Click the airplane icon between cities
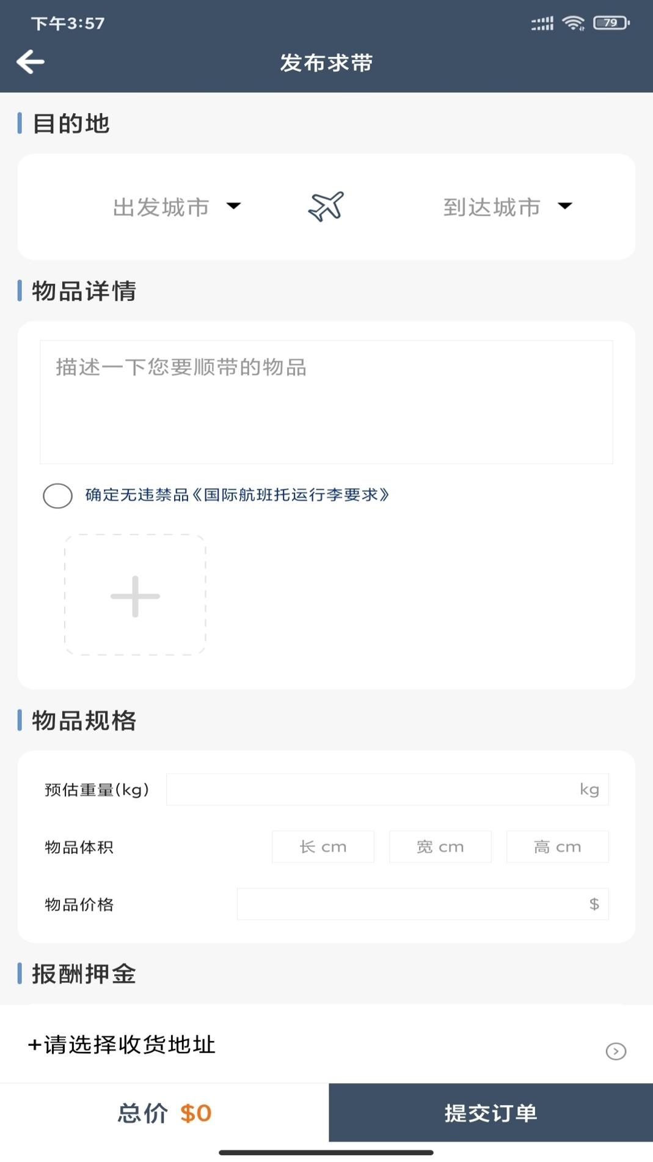The height and width of the screenshot is (1162, 653). point(326,206)
